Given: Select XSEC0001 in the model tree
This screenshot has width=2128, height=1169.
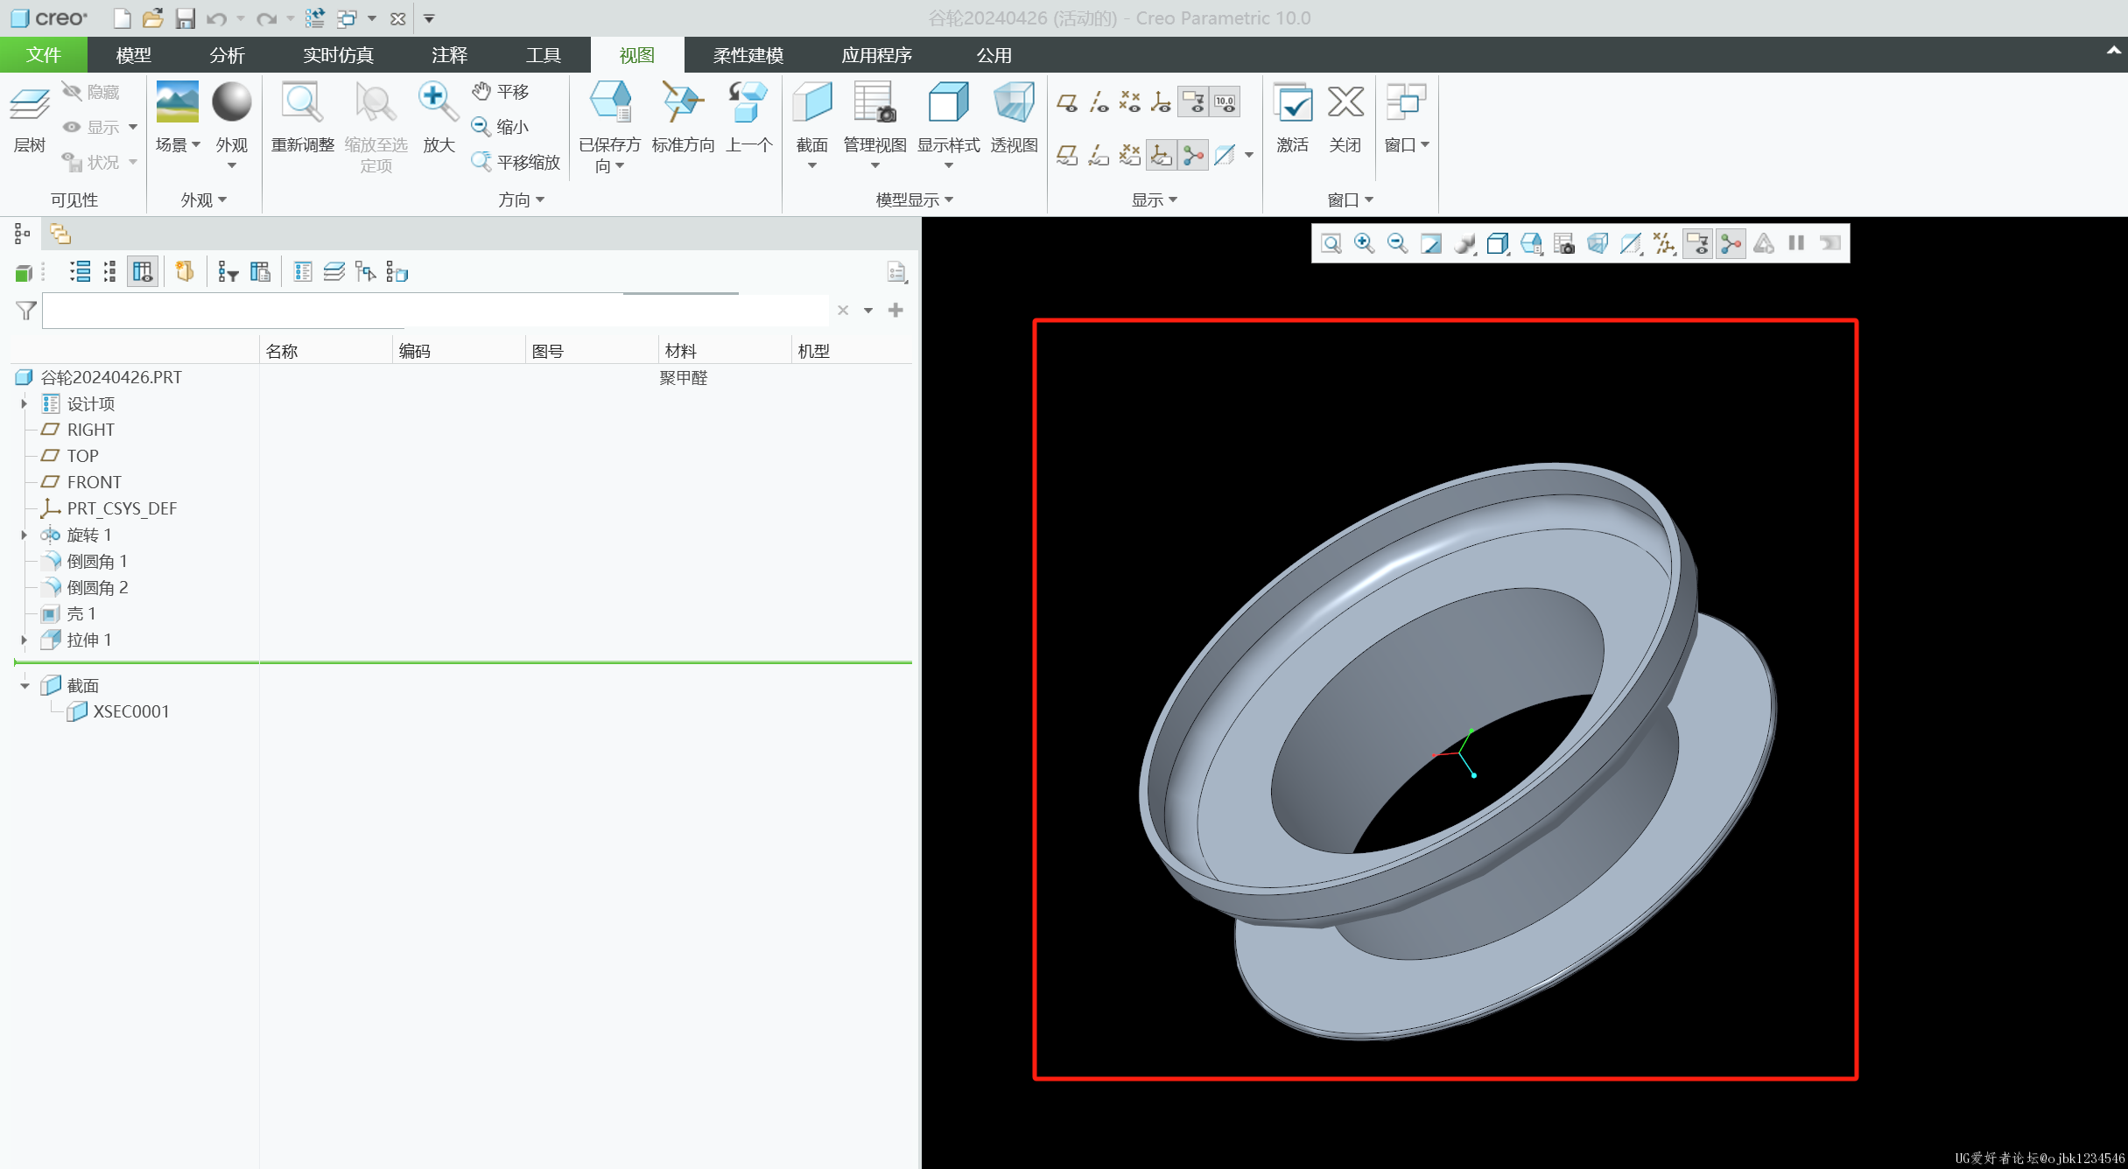Looking at the screenshot, I should (131, 711).
